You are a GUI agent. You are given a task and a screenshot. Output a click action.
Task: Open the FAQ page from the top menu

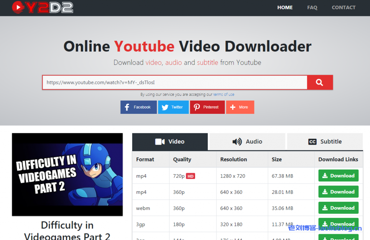[312, 7]
